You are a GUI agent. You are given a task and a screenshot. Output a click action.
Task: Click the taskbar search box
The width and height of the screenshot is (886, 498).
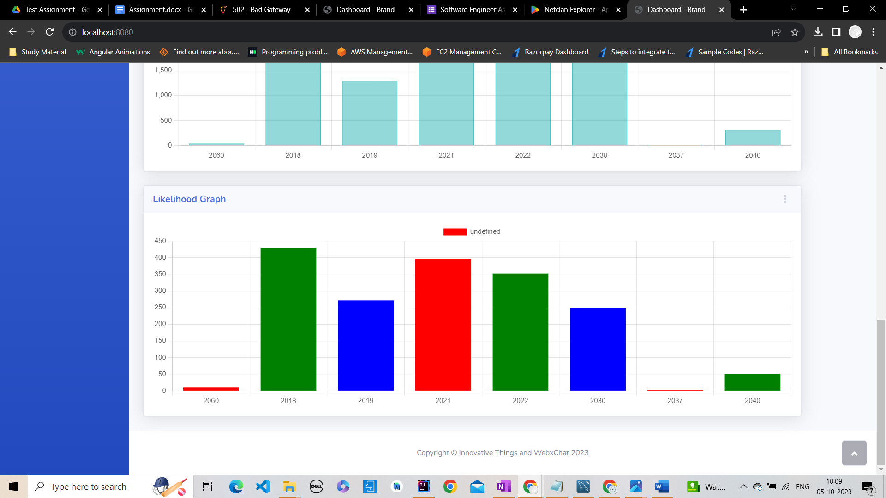(x=111, y=486)
